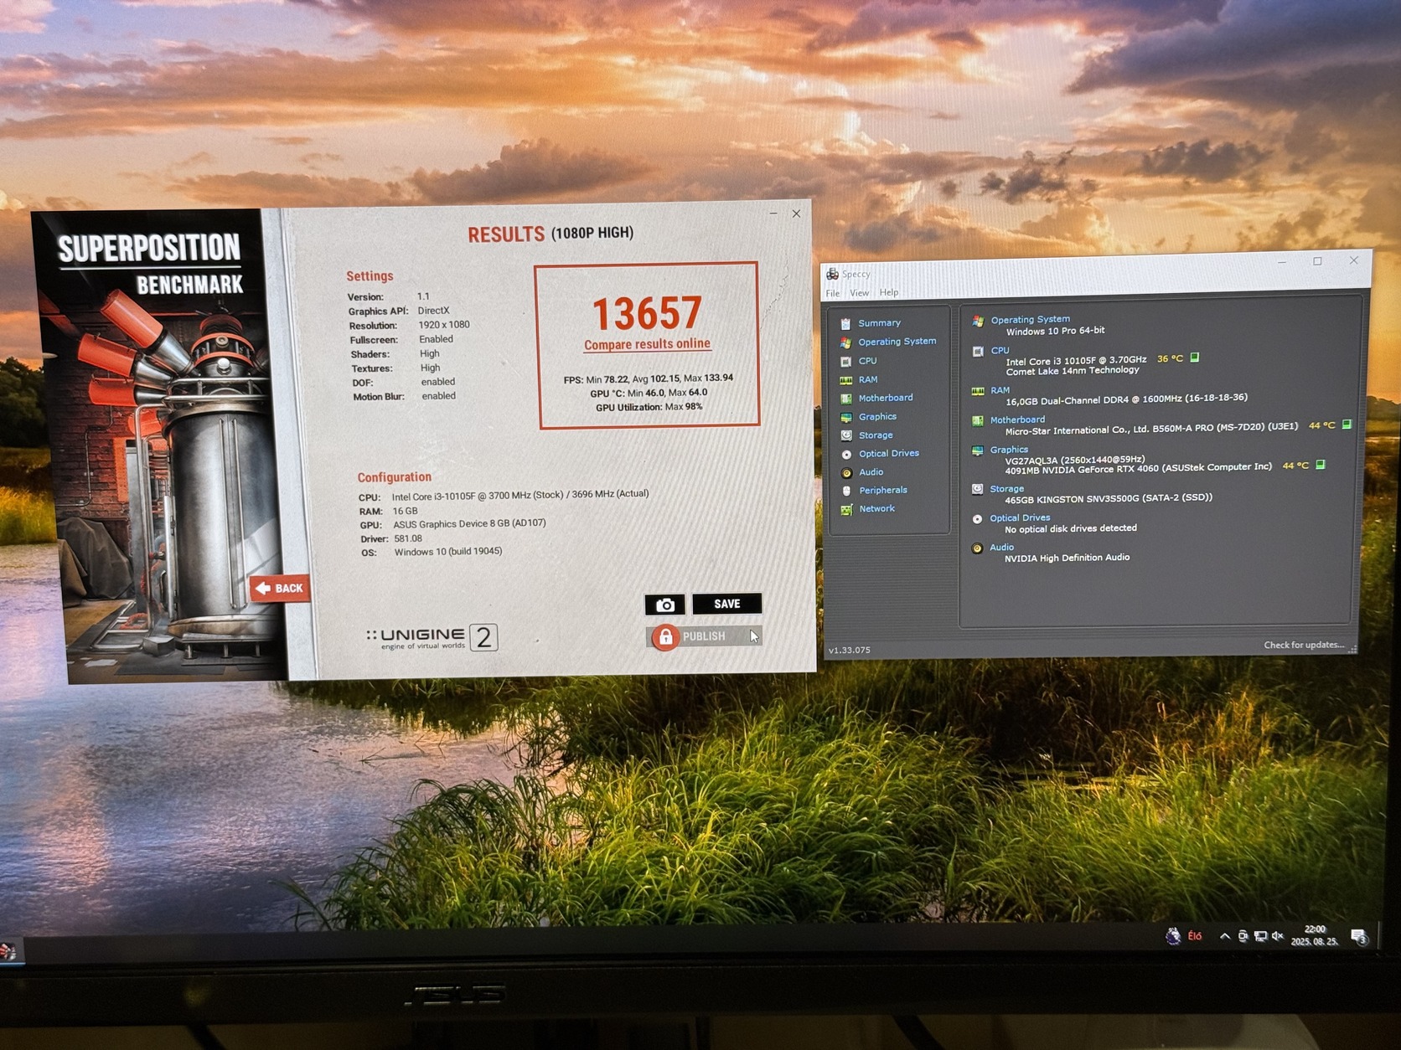Show hidden icons via the tray chevron
Screen dimensions: 1401x1050
point(1224,936)
